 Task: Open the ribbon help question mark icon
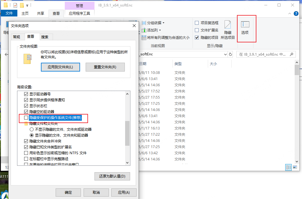point(297,13)
